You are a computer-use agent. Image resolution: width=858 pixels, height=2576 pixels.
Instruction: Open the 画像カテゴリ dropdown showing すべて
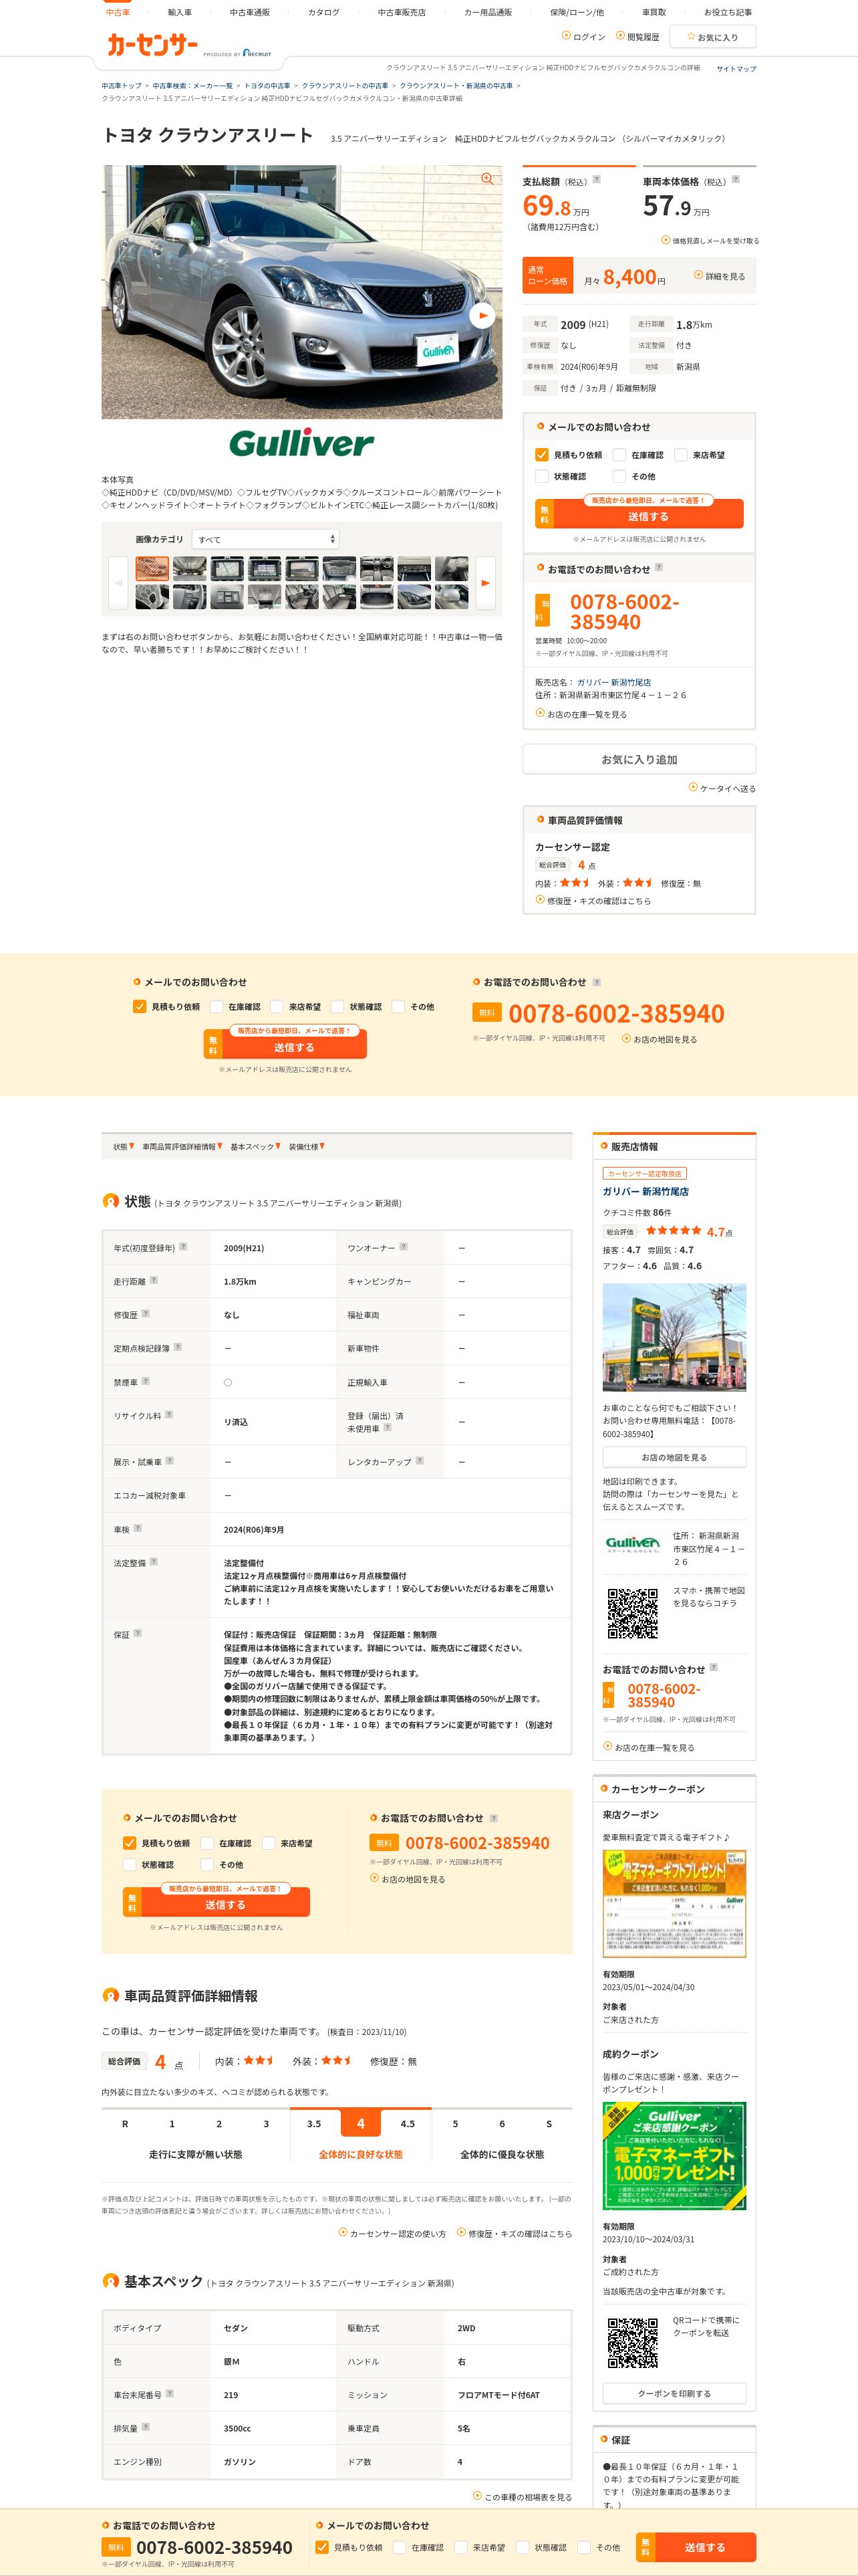coord(266,539)
